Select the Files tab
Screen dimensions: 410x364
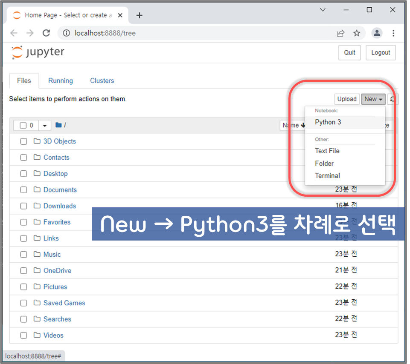(x=24, y=80)
